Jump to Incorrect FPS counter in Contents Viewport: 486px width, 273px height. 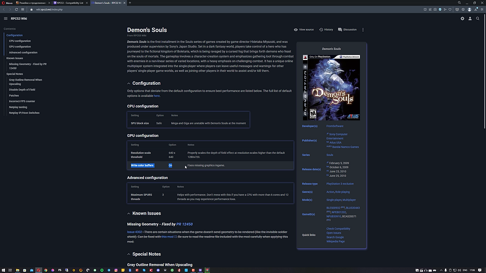[x=22, y=101]
